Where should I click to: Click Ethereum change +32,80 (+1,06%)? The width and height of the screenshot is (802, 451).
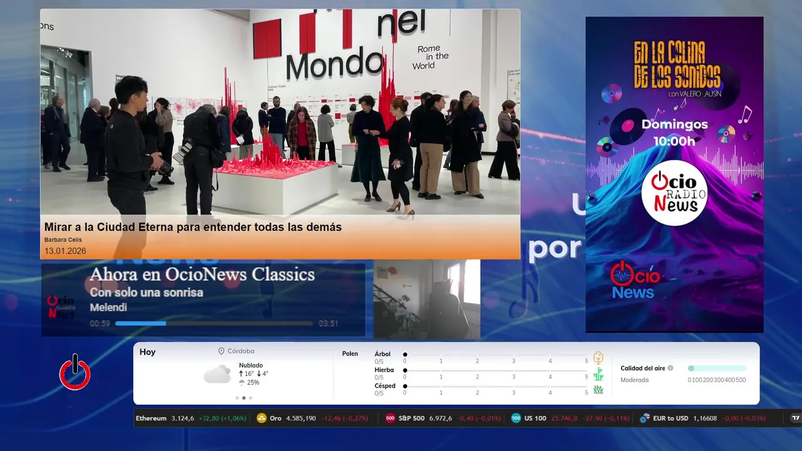click(x=222, y=418)
